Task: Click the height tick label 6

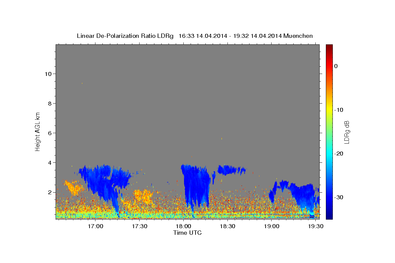Action: coord(50,133)
